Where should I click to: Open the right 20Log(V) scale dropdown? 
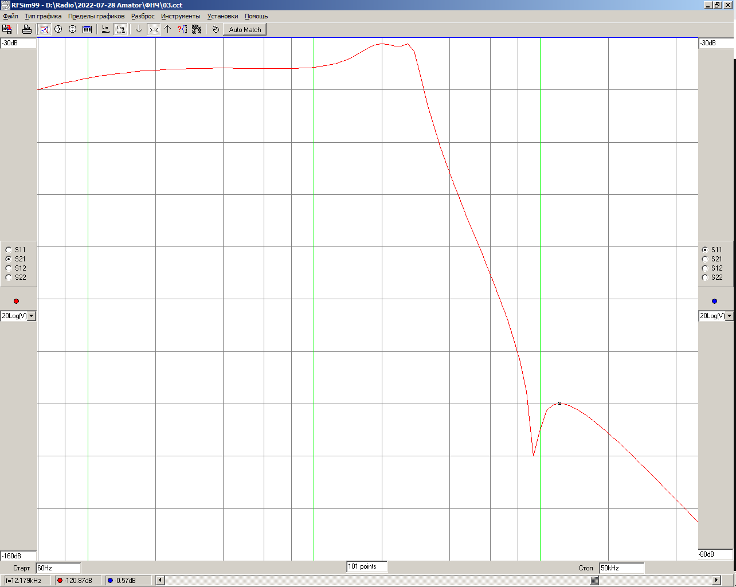[729, 316]
